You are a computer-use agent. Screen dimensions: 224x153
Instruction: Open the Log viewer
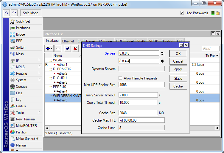click(x=26, y=100)
